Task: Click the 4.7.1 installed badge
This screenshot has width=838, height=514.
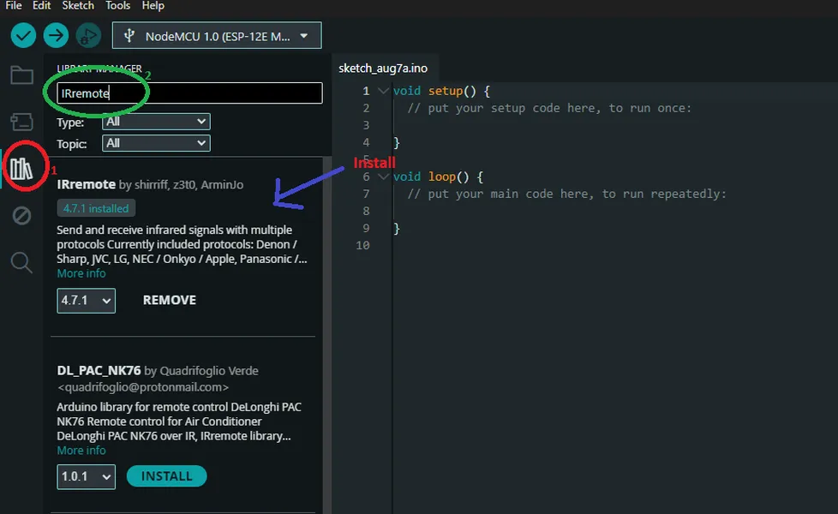Action: click(x=96, y=208)
